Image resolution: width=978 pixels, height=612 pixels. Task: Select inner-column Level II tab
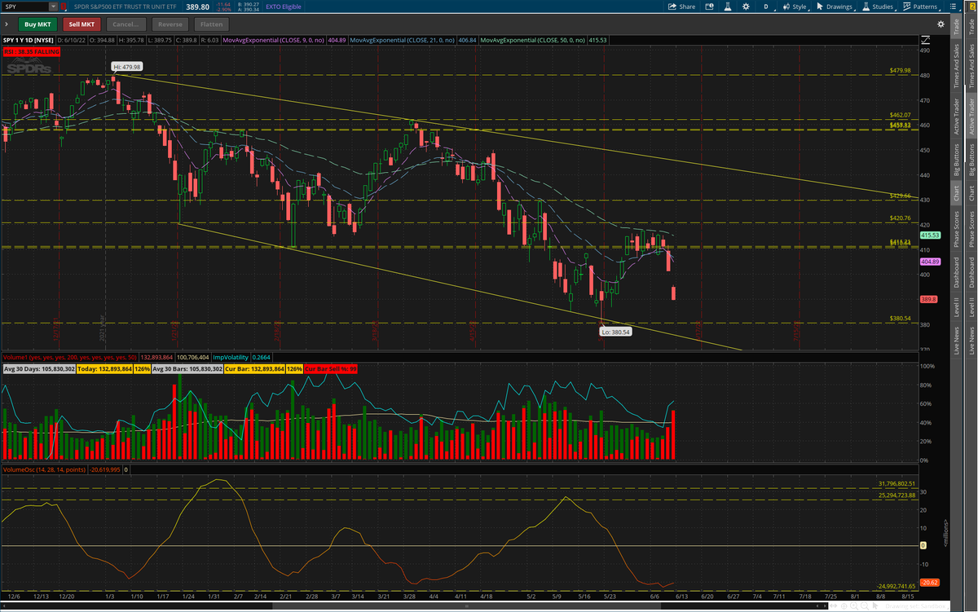pos(957,306)
